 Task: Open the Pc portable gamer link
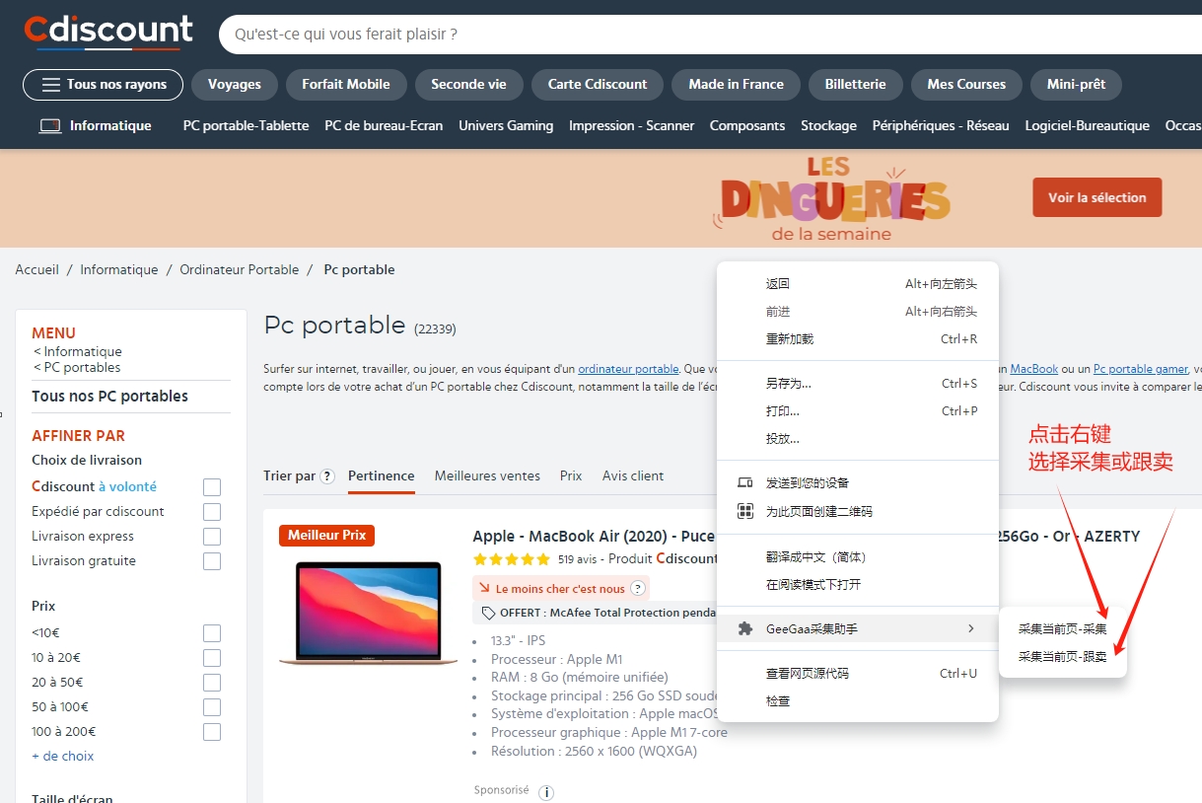(x=1141, y=369)
